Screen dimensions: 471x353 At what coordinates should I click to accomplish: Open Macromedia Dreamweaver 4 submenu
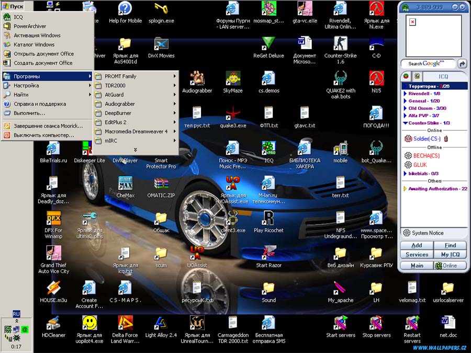136,132
